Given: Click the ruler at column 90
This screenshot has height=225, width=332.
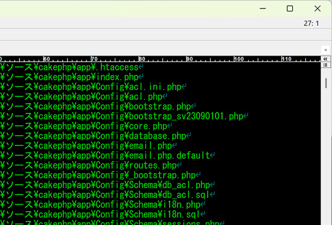Looking at the screenshot, I should point(190,59).
